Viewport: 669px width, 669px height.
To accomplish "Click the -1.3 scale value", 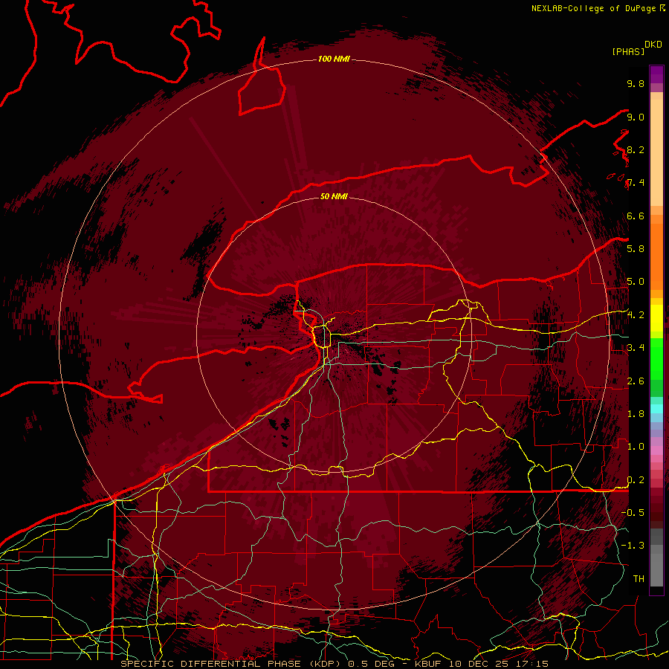I will pos(633,546).
